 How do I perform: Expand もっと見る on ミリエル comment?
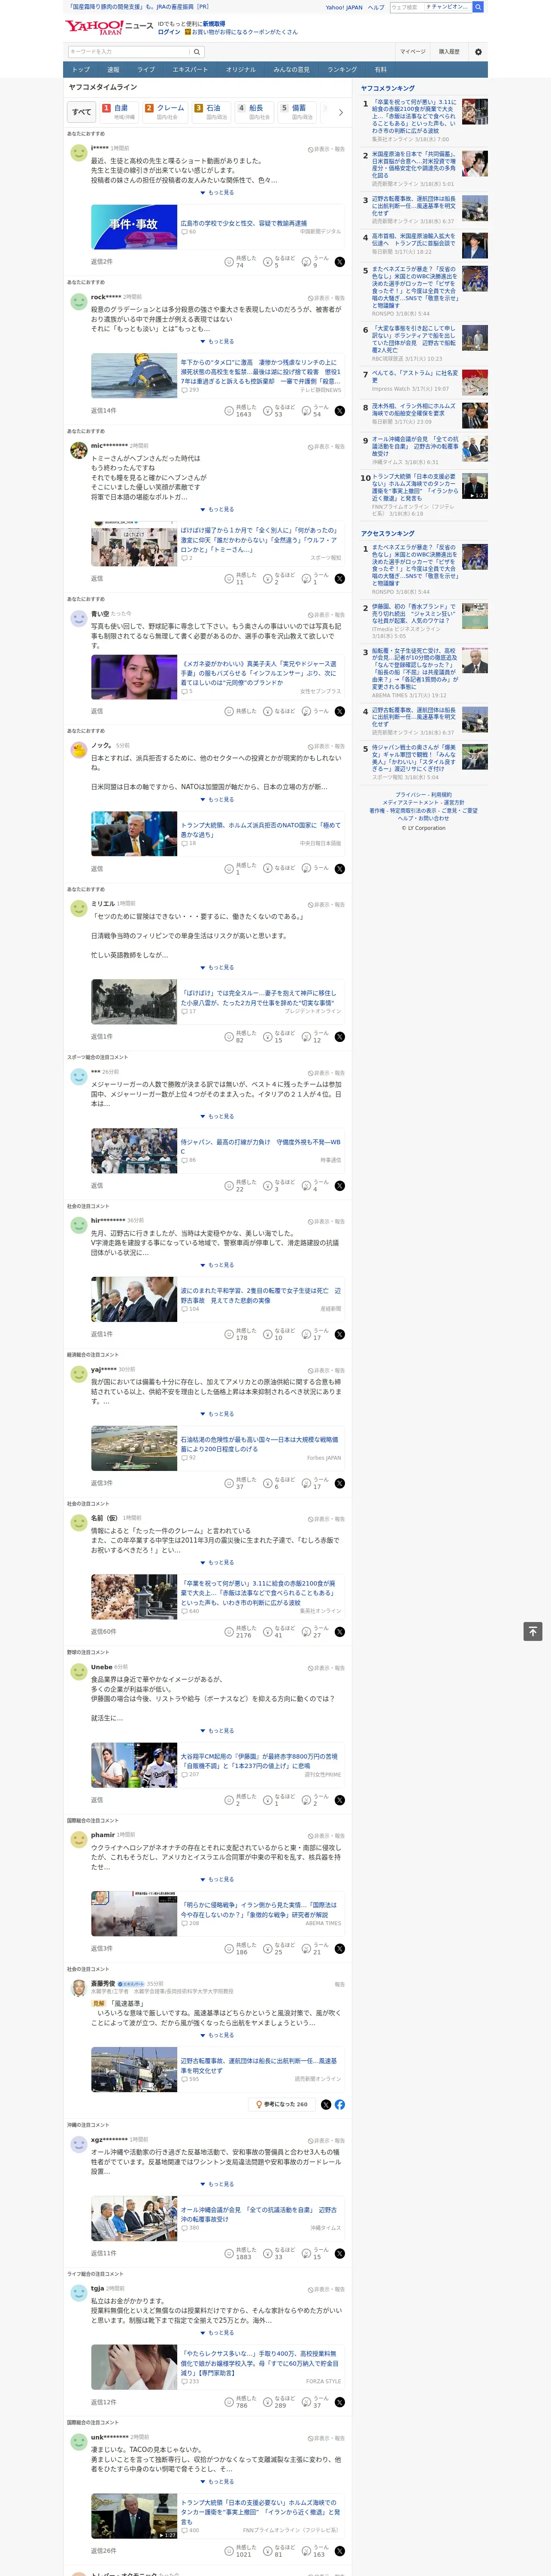217,968
